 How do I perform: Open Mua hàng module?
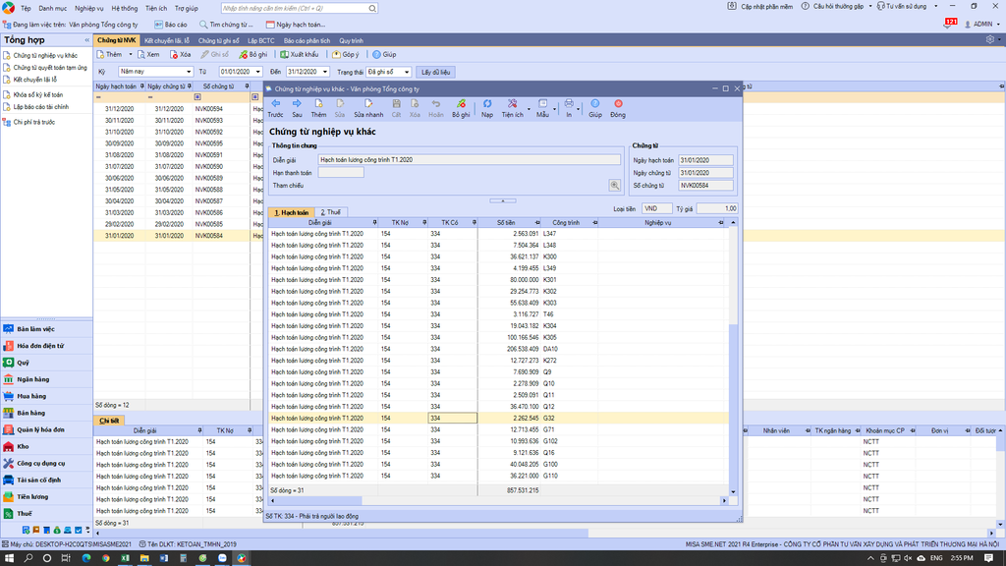(46, 396)
